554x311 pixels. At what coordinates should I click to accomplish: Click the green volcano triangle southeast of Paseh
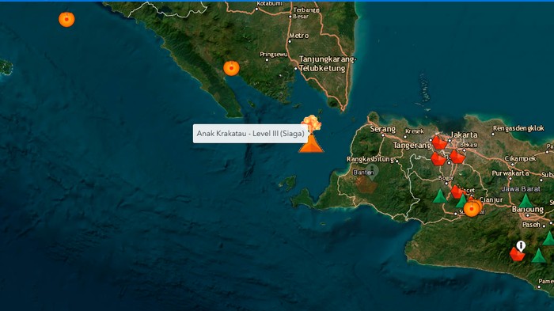(x=548, y=238)
